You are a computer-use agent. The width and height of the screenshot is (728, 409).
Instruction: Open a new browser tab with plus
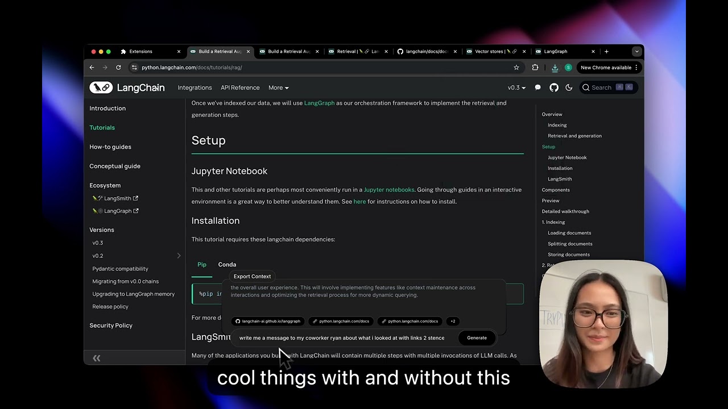coord(606,51)
